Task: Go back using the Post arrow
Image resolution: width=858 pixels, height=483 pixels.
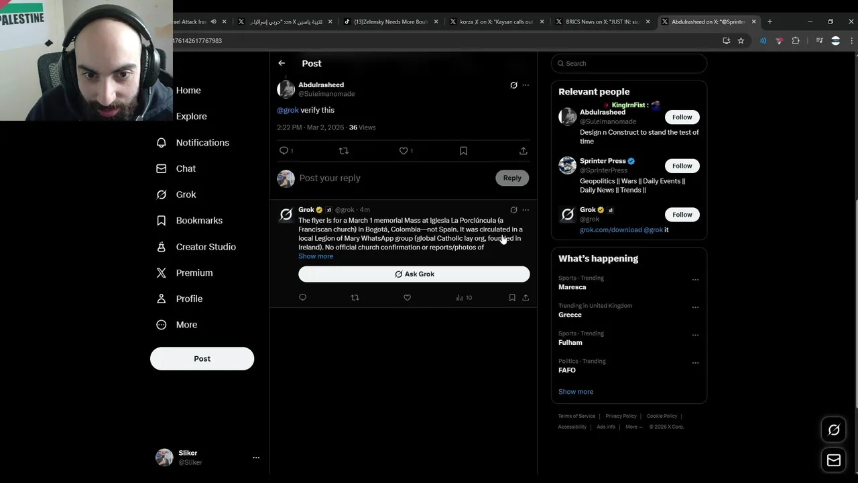Action: [x=282, y=63]
